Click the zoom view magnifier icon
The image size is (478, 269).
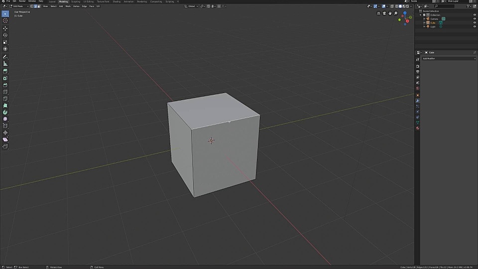396,13
